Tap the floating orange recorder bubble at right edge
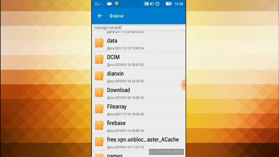The width and height of the screenshot is (279, 157). click(x=183, y=85)
